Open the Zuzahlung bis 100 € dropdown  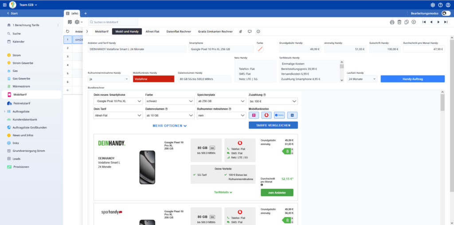click(x=273, y=101)
